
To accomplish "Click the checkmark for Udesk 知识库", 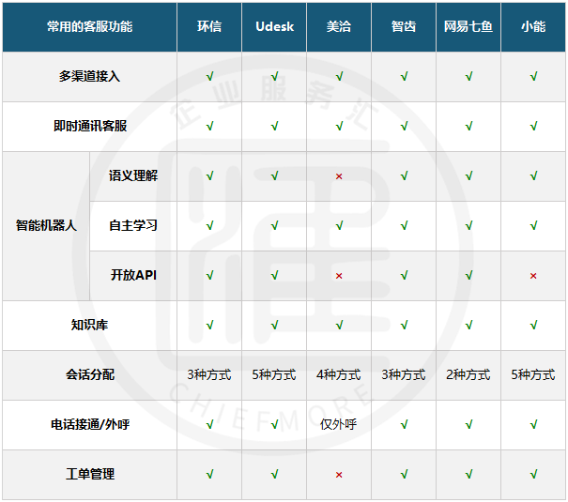I will click(274, 325).
